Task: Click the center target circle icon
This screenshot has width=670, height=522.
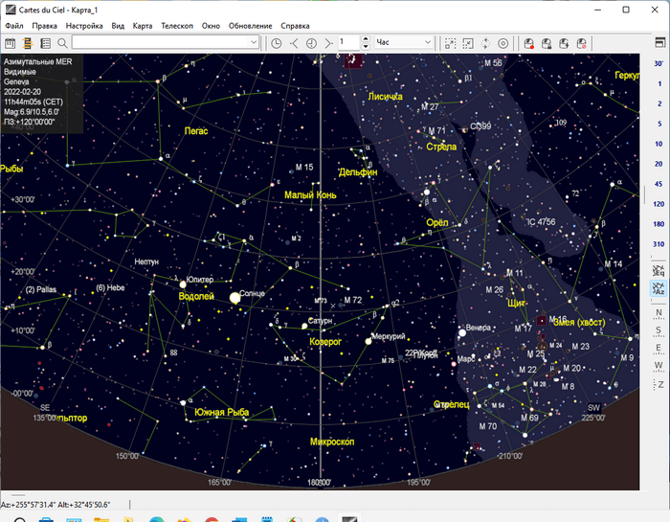Action: [502, 43]
